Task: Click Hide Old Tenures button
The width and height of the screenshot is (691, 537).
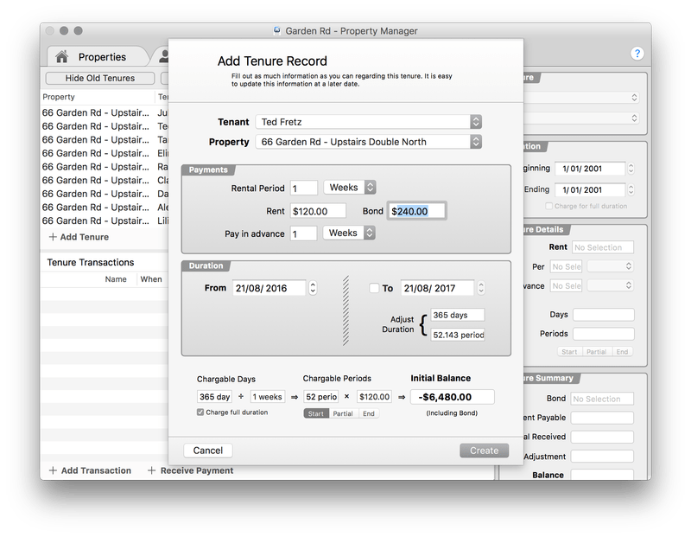Action: (100, 78)
